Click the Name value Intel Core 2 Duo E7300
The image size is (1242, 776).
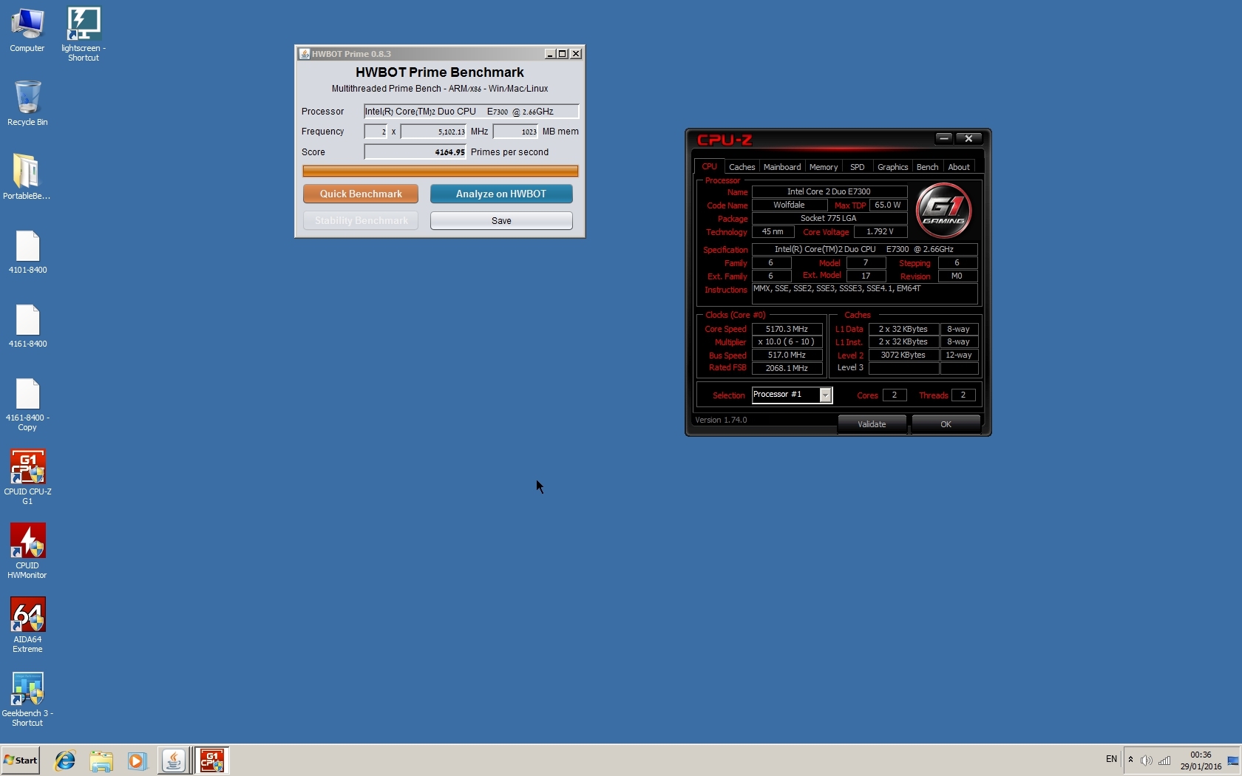(829, 192)
